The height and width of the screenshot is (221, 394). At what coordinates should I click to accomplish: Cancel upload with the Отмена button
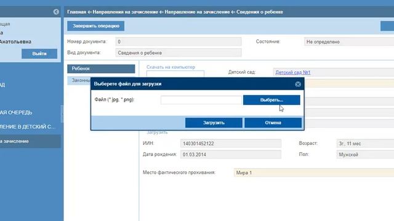point(273,123)
